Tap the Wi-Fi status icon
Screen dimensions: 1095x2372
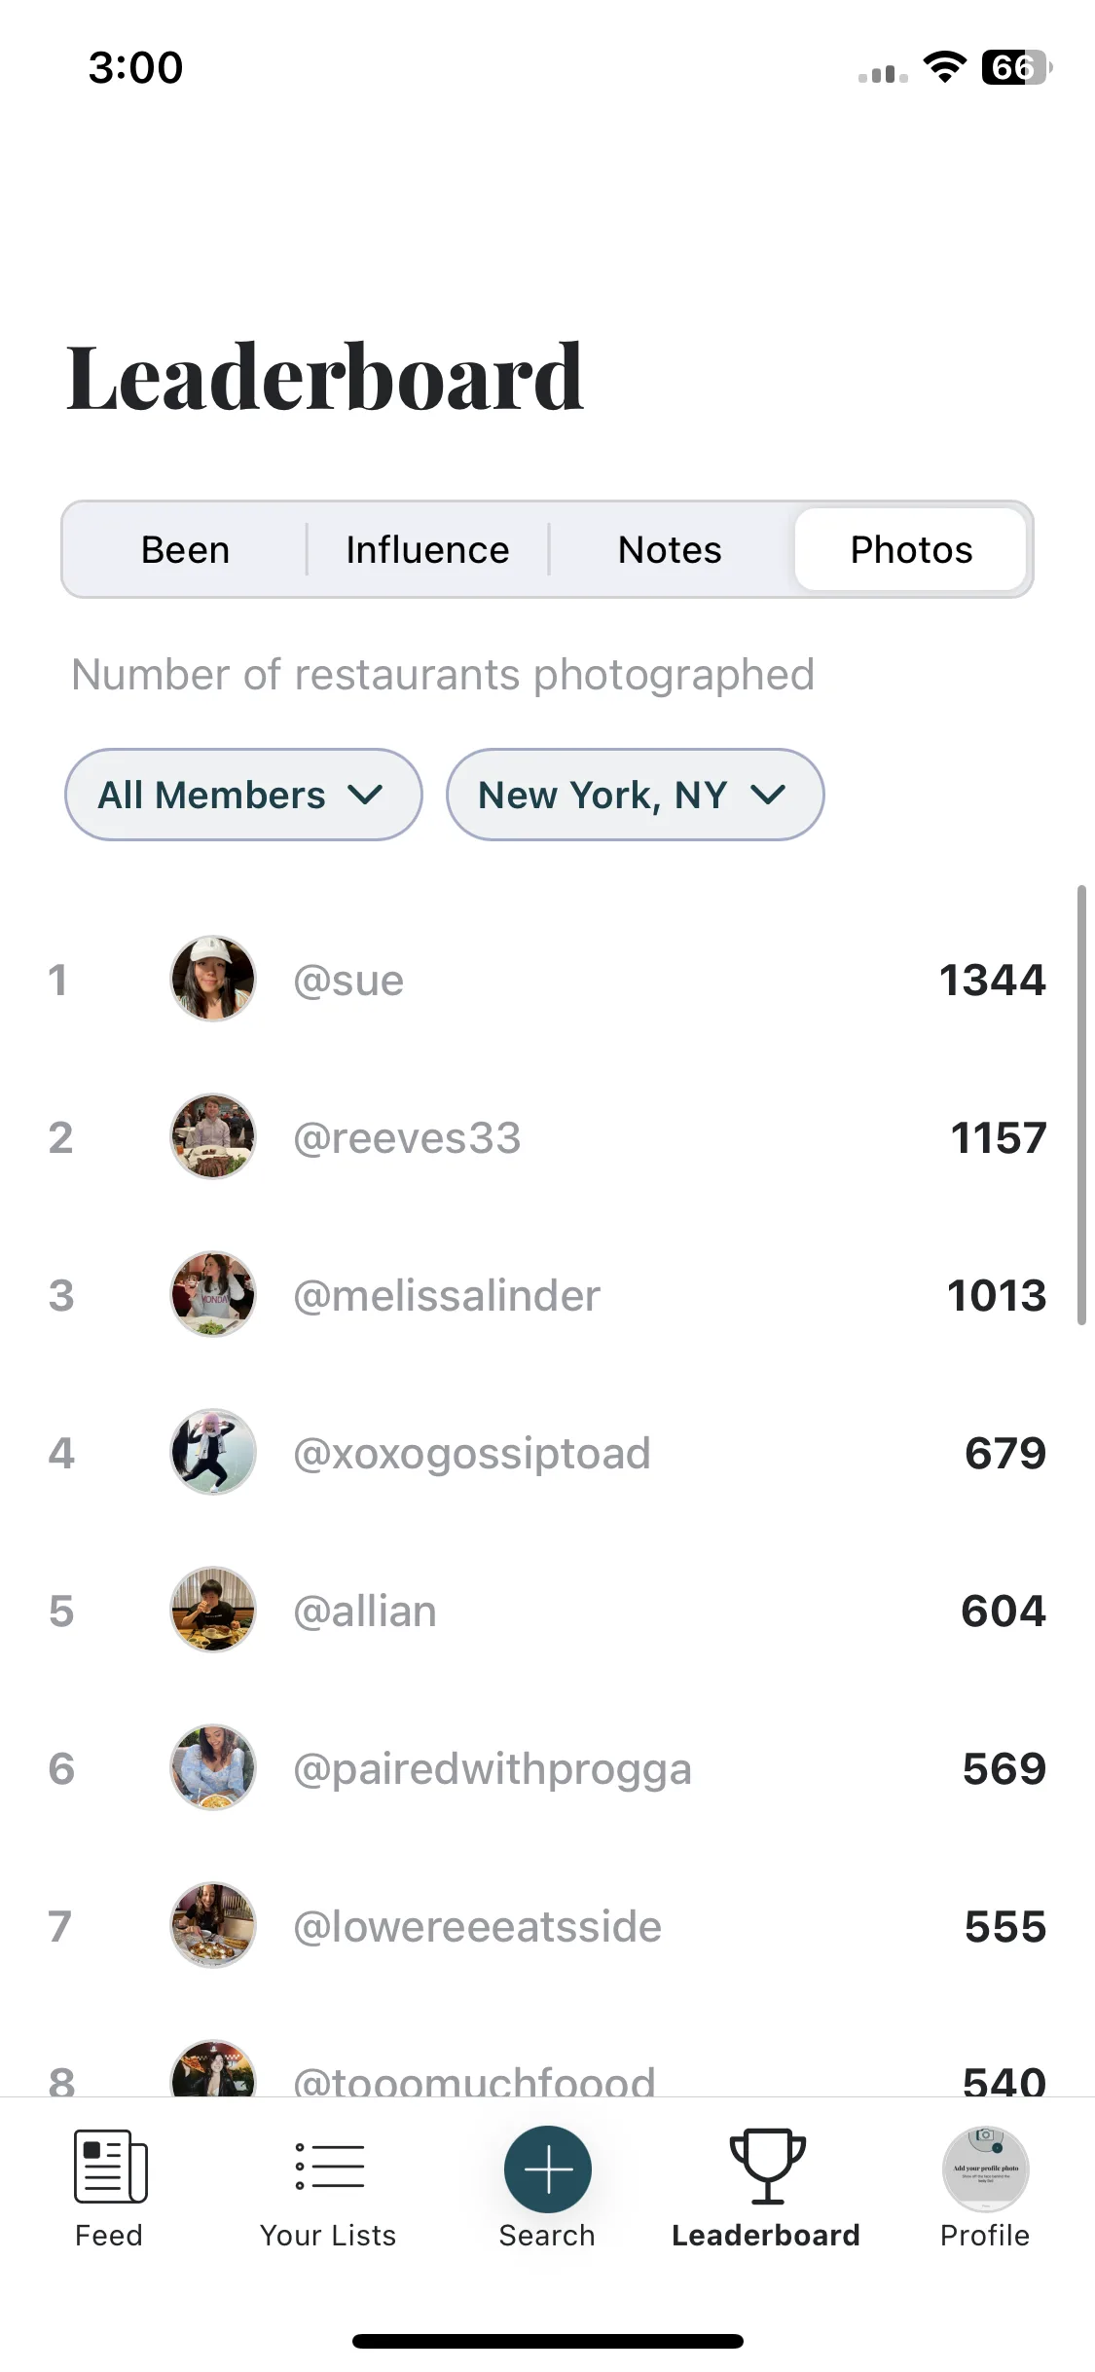[x=944, y=66]
